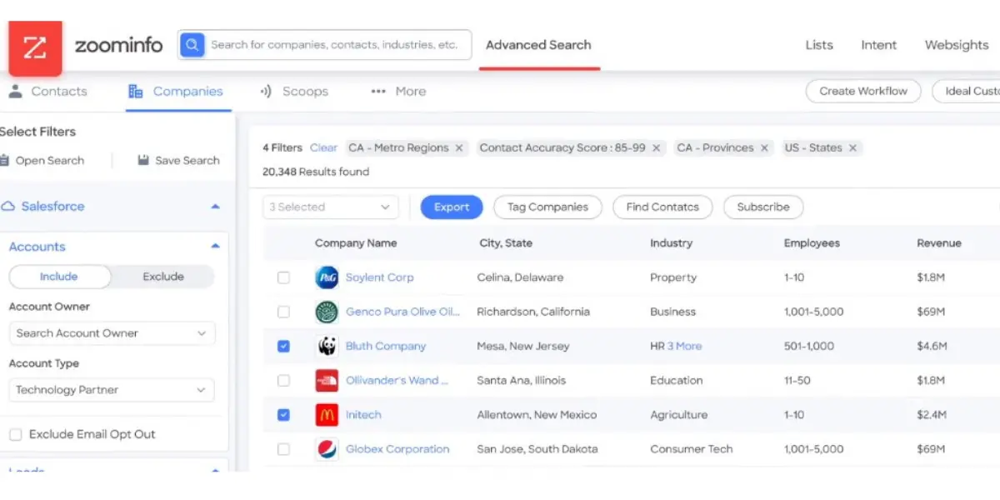Click into the main search input field
Viewport: 1000px width, 500px height.
337,45
